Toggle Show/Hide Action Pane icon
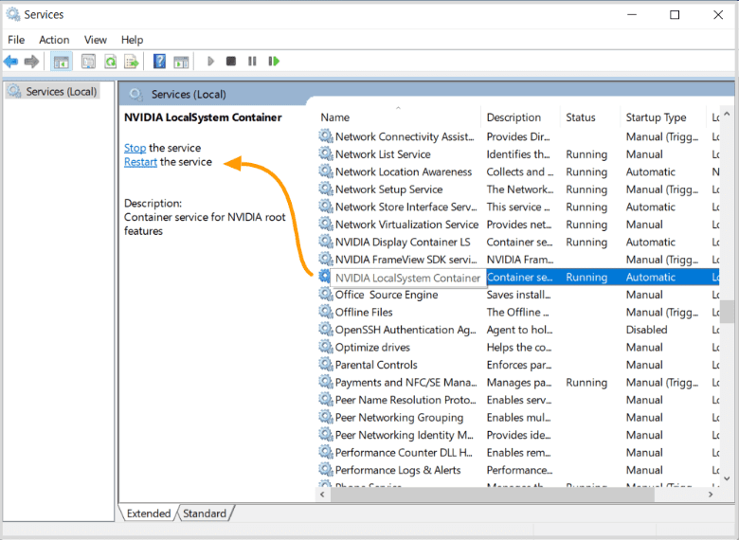 click(x=181, y=62)
